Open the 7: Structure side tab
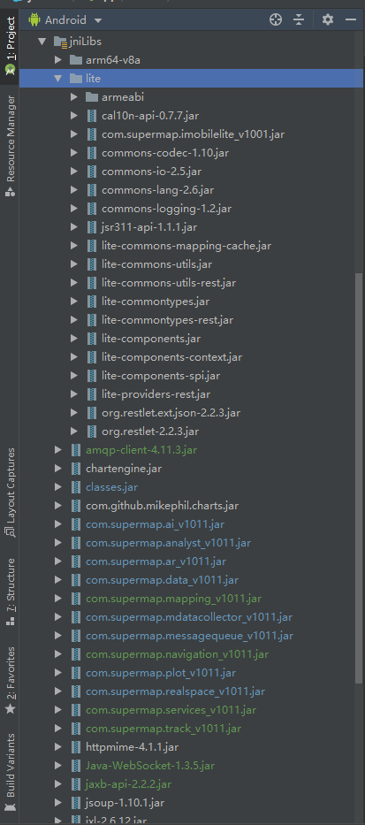 point(10,592)
